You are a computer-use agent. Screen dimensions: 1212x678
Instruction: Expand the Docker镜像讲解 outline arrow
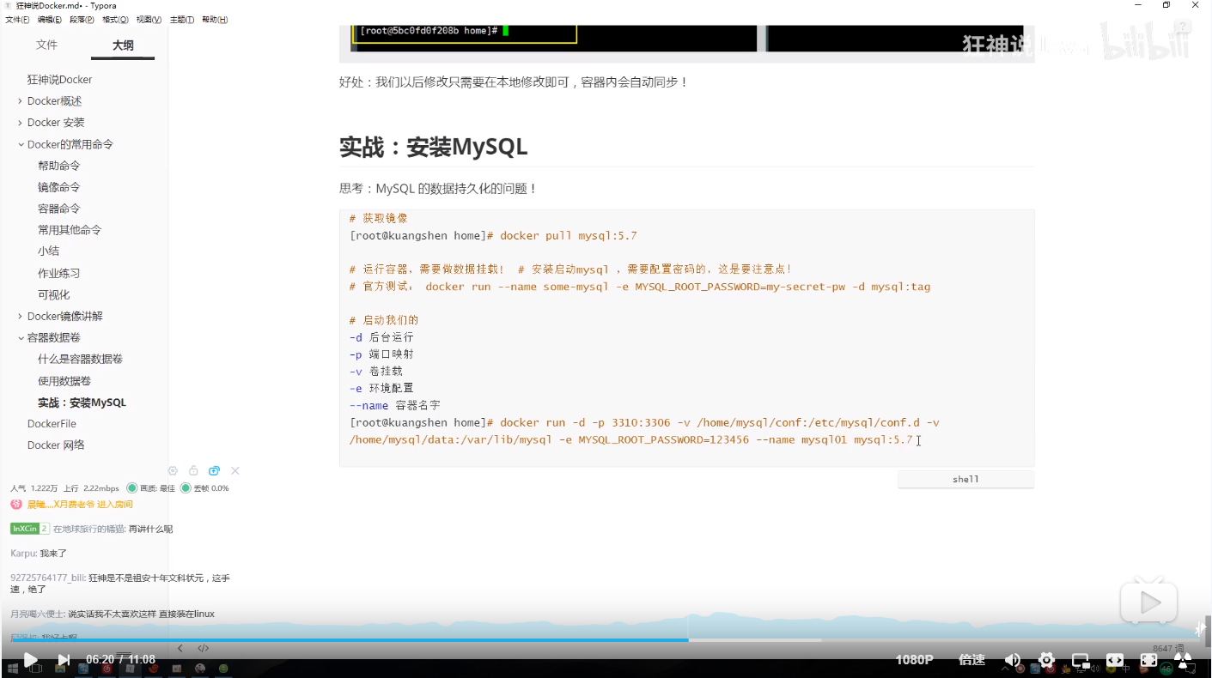coord(21,317)
